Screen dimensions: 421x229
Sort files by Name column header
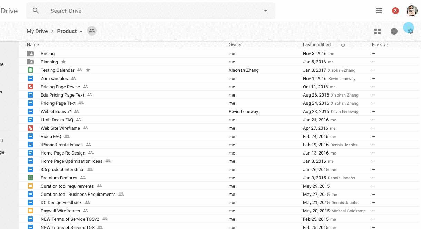[x=33, y=45]
